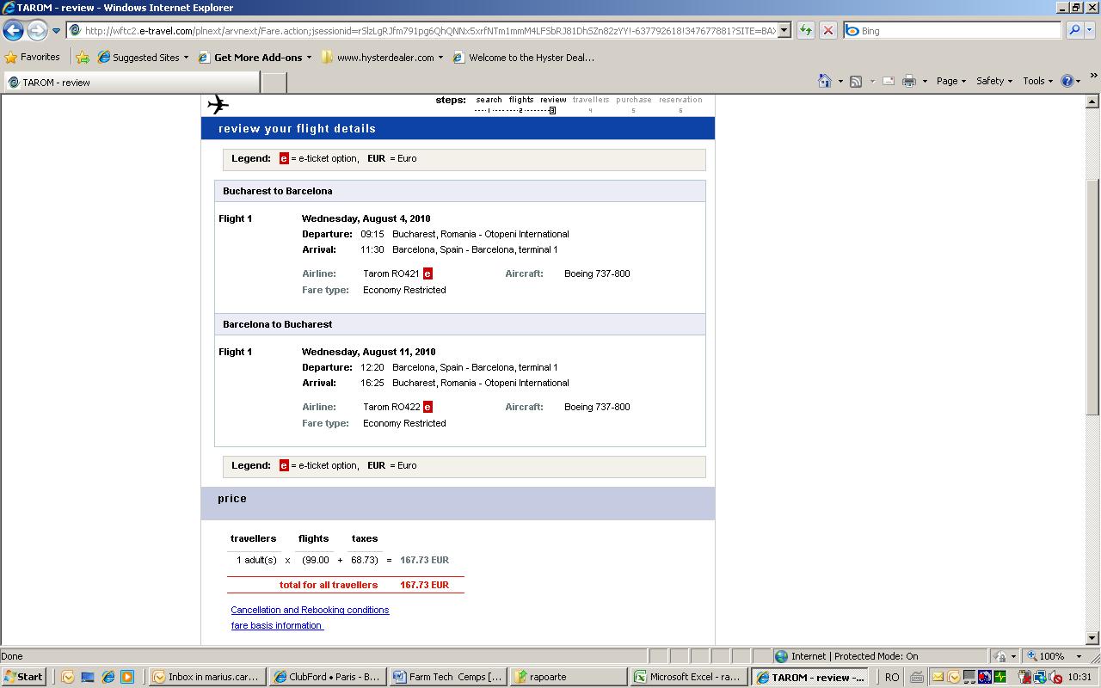Expand the address bar URL dropdown
The image size is (1101, 688).
click(784, 30)
